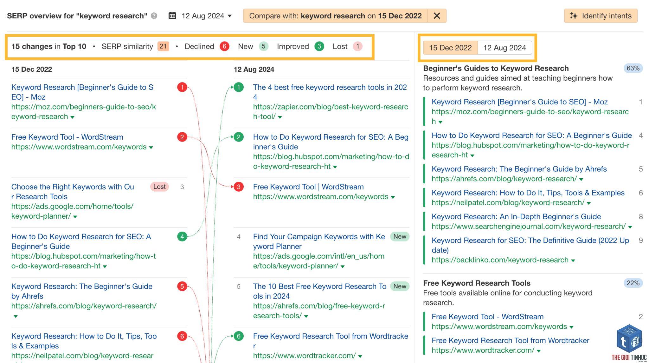Click the Compare with keyword research button
The width and height of the screenshot is (649, 363).
click(x=335, y=16)
